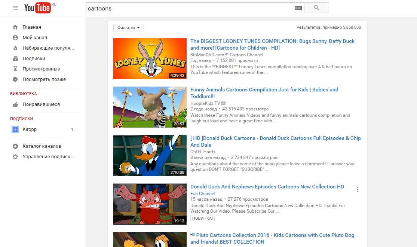This screenshot has height=247, width=417.
Task: Open Посмотреть позже list
Action: (x=44, y=79)
